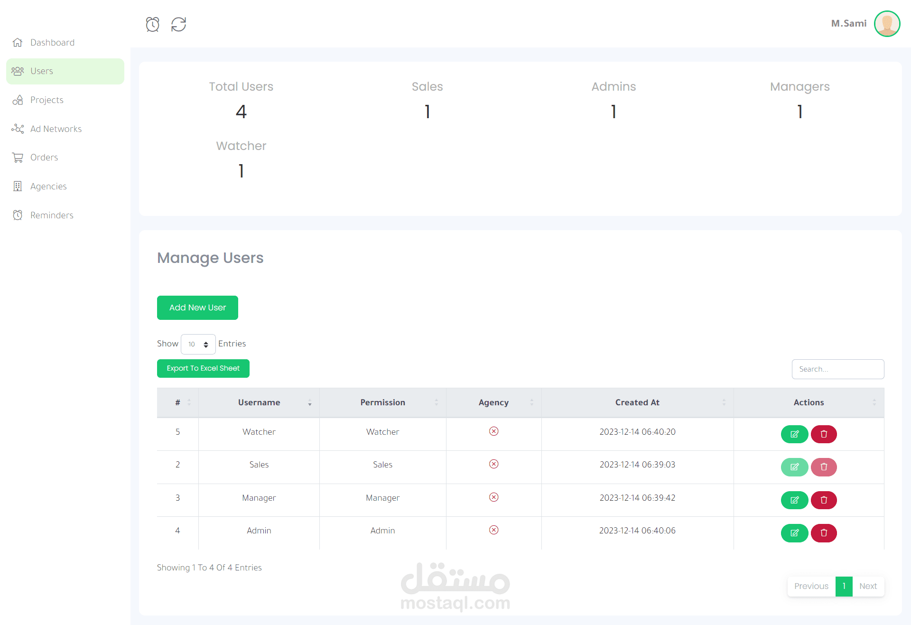Open the Show entries count dropdown
The height and width of the screenshot is (625, 911).
[198, 344]
